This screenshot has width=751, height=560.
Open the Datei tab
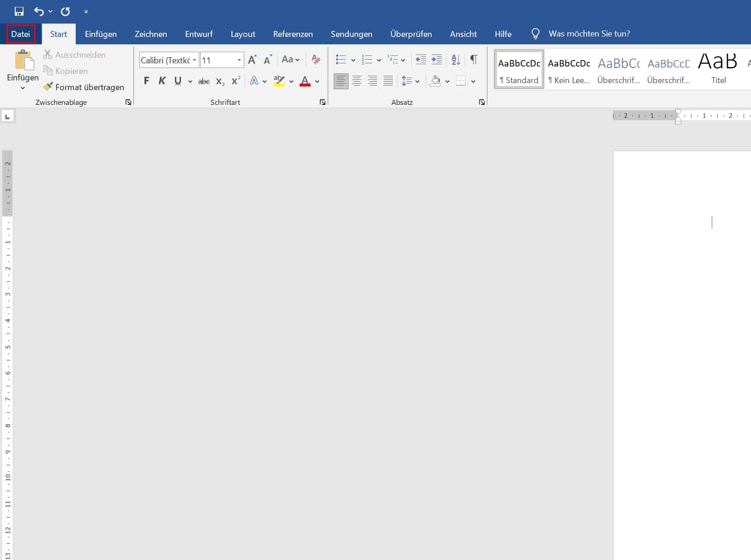click(21, 34)
